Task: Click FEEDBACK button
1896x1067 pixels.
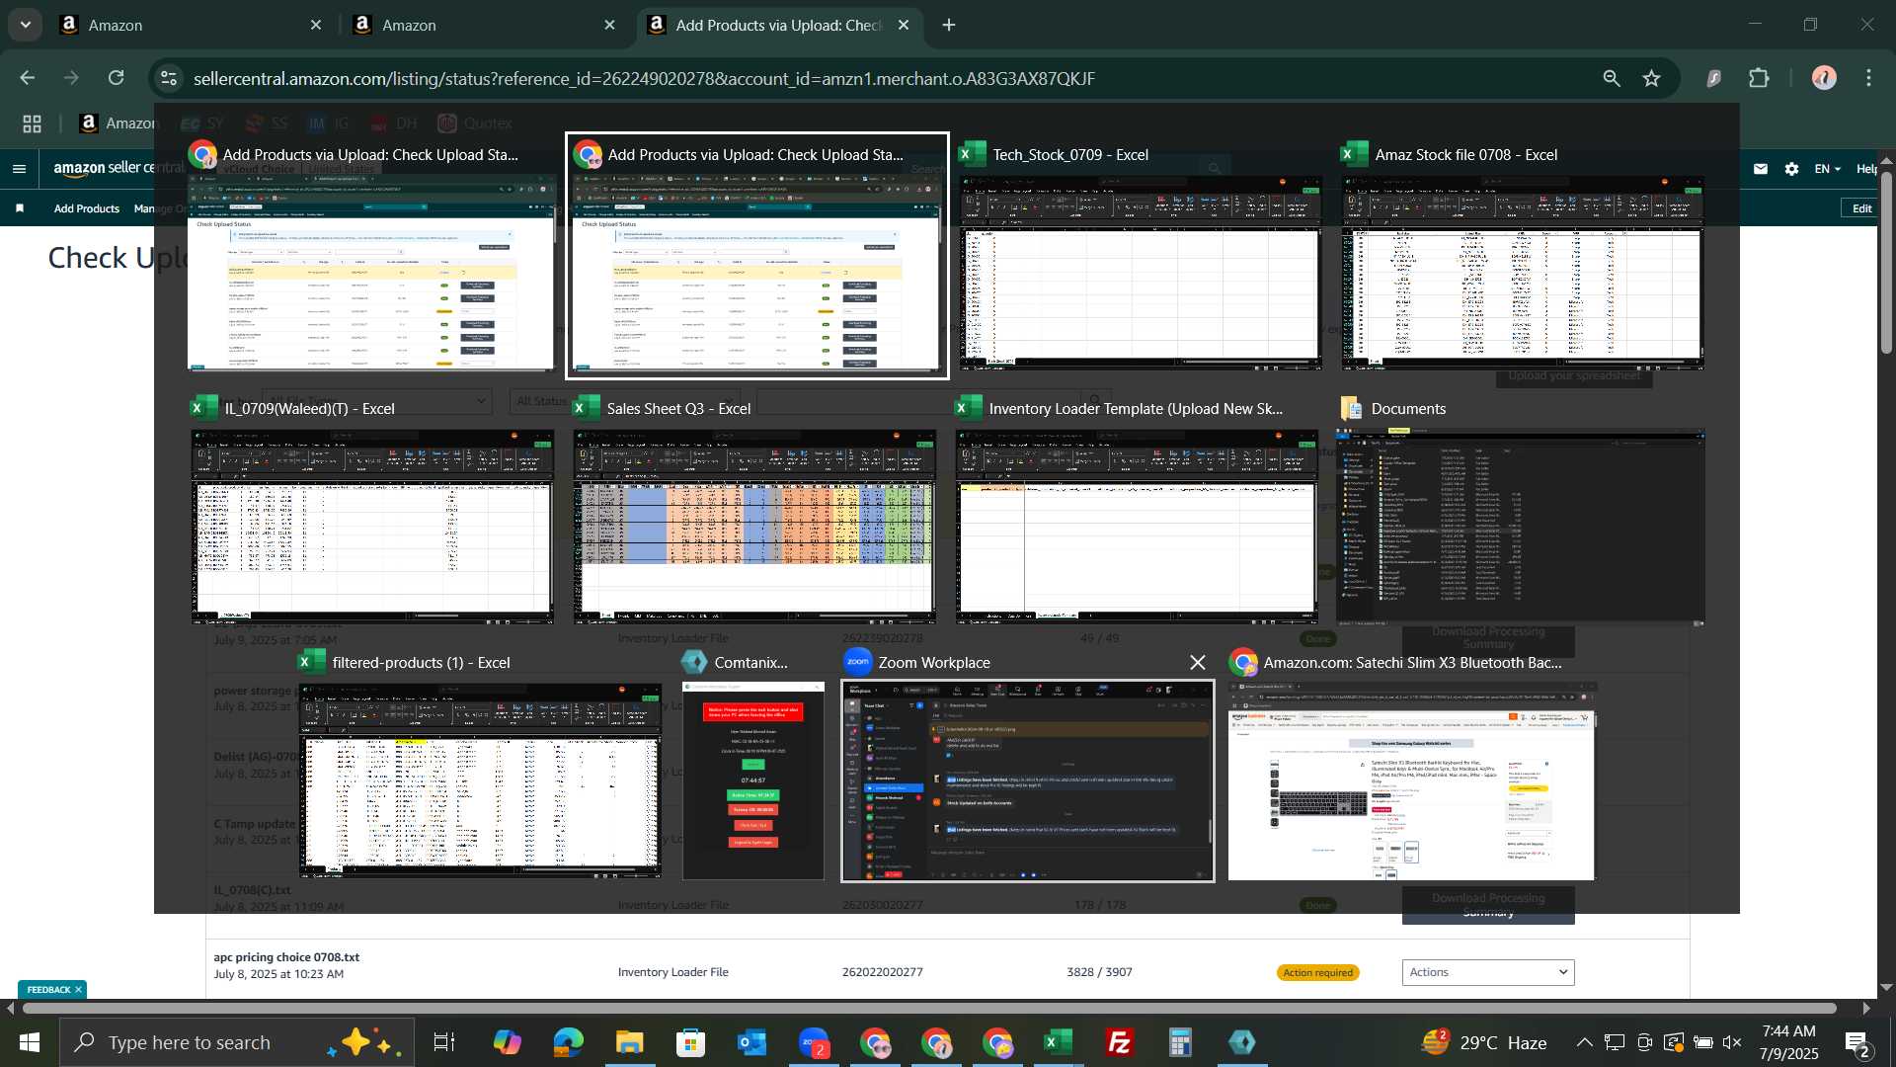Action: click(x=48, y=990)
